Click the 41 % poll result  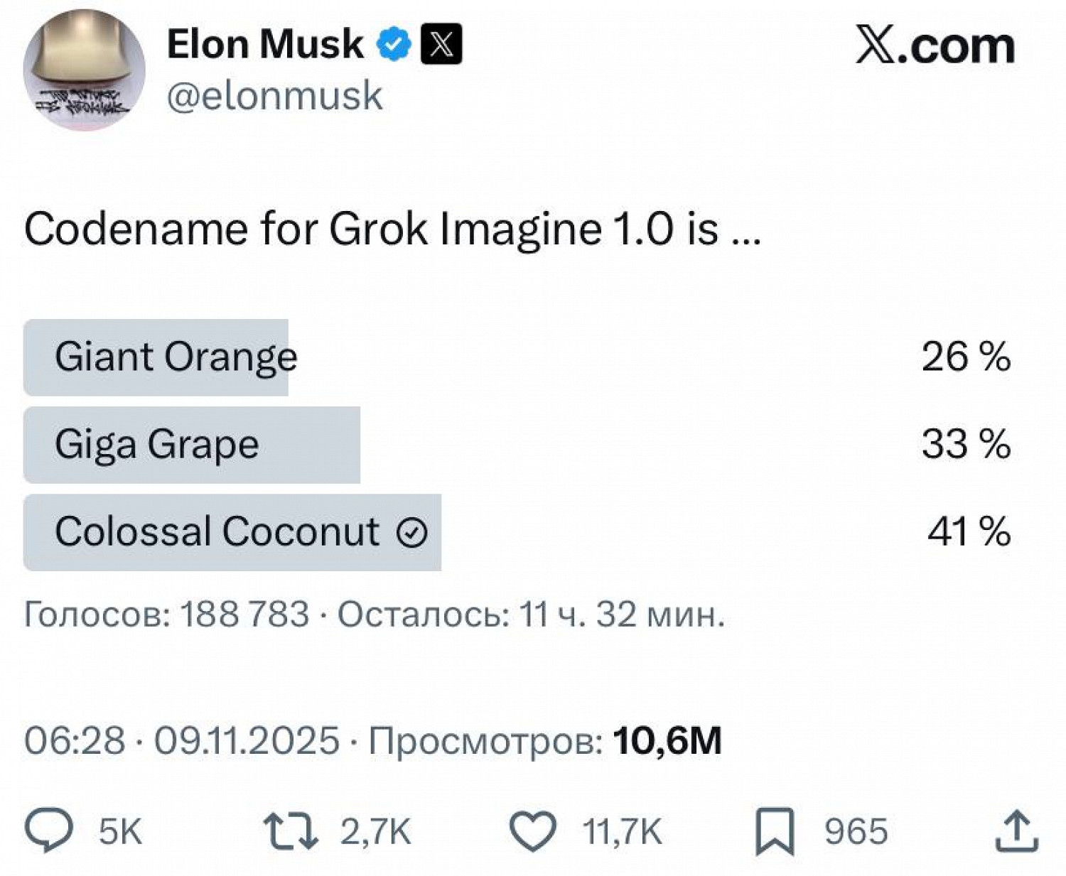[968, 532]
